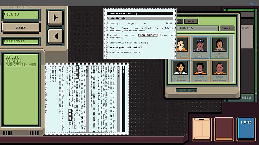Select 00-START in printed file list
The width and height of the screenshot is (259, 145).
(x=14, y=61)
